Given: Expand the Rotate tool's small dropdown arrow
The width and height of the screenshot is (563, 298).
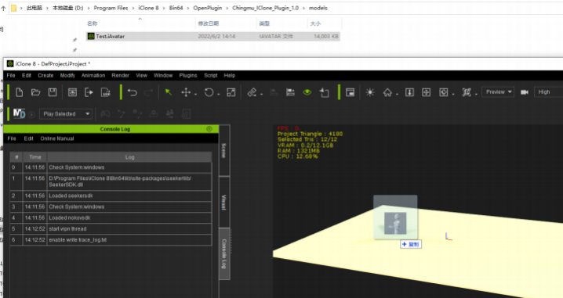Looking at the screenshot, I should pos(218,95).
